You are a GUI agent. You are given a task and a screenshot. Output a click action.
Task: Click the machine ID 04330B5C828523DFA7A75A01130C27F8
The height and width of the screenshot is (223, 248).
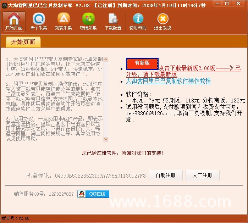(x=100, y=175)
